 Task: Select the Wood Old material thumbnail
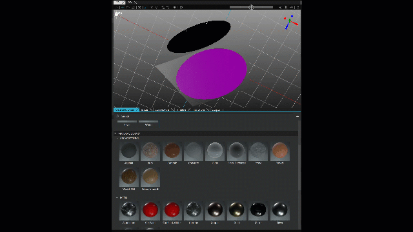[129, 177]
